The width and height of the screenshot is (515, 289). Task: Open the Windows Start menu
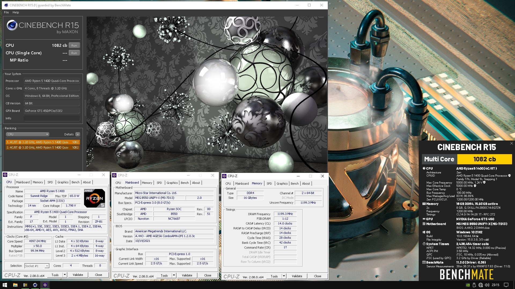5,285
